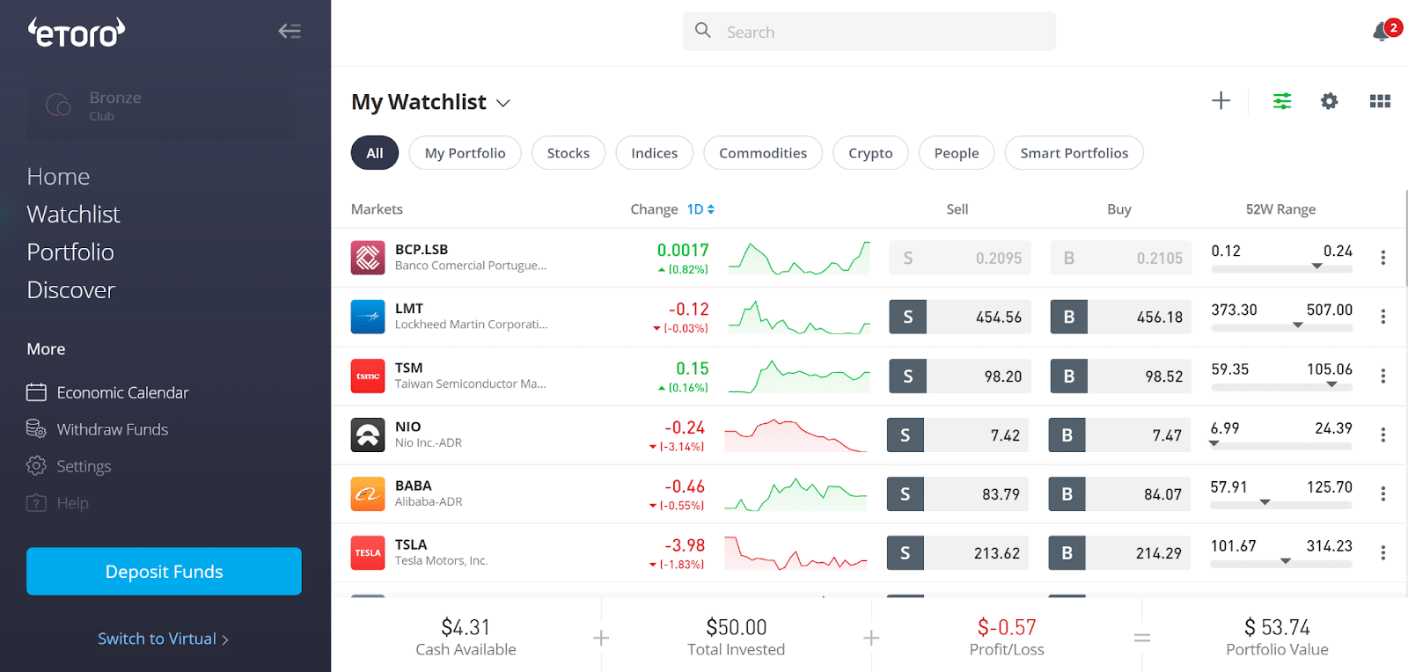Viewport: 1408px width, 672px height.
Task: Open three-dot menu for LMT row
Action: 1382,317
